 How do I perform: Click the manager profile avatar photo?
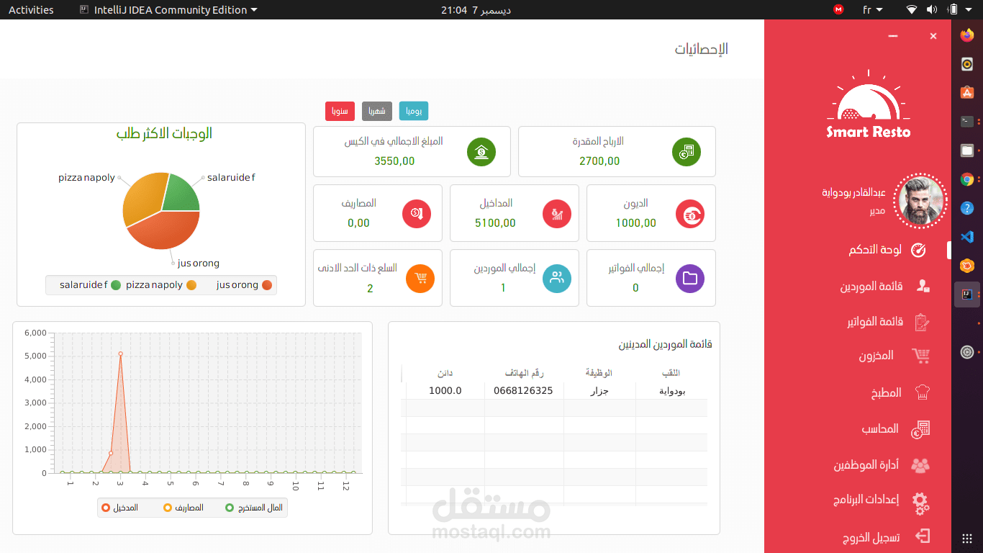point(920,202)
